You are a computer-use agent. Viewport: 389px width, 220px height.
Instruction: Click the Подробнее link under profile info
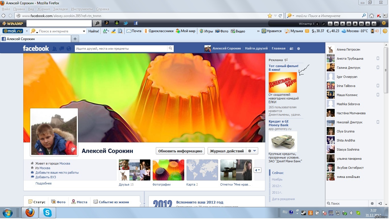(44, 183)
